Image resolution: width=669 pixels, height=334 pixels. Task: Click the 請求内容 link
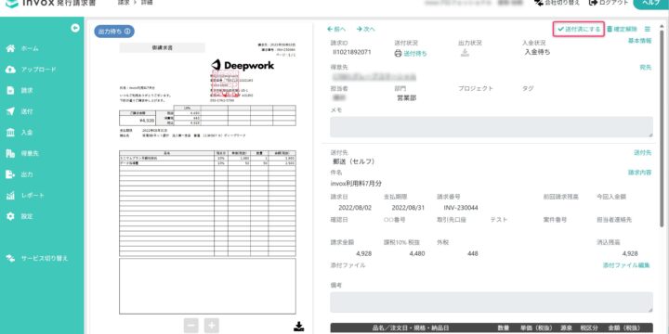639,173
